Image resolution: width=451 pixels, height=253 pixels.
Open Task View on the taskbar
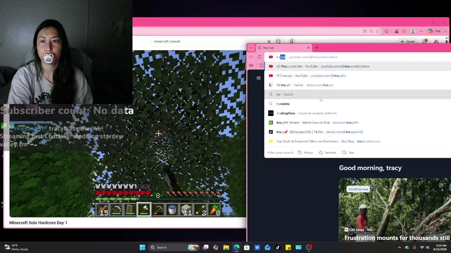pos(206,247)
